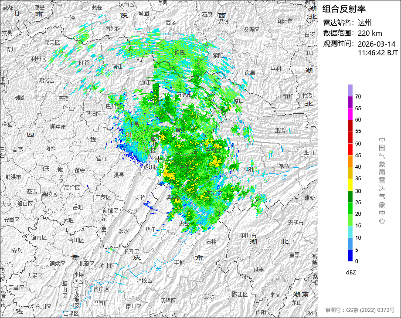401x318 pixels.
Task: Click the 涪陵区 map label
Action: coord(145,280)
